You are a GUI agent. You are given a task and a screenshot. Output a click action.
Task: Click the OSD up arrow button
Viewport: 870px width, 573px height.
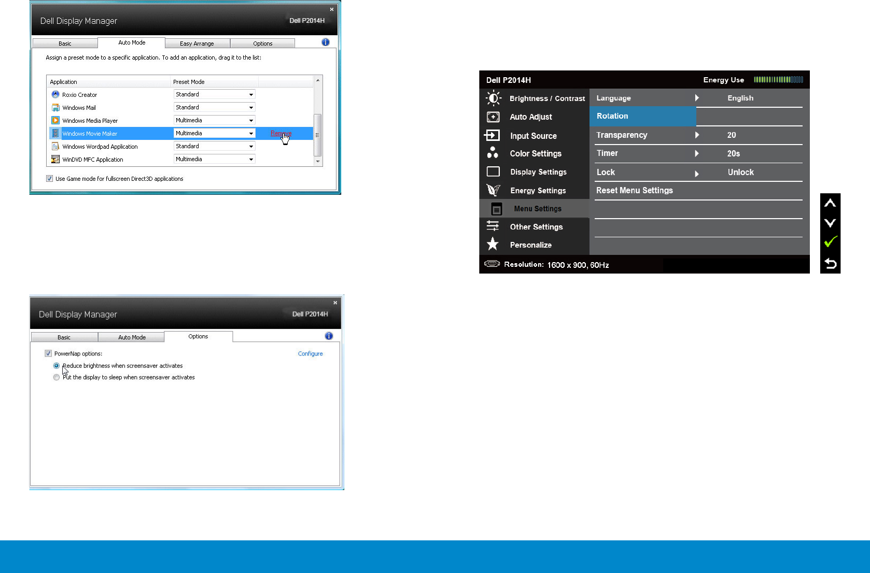pos(830,203)
